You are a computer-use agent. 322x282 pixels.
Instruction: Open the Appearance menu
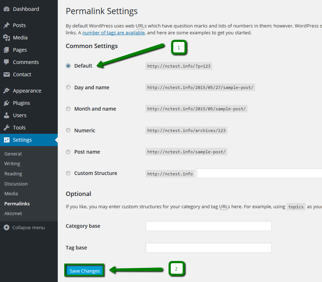(x=27, y=91)
